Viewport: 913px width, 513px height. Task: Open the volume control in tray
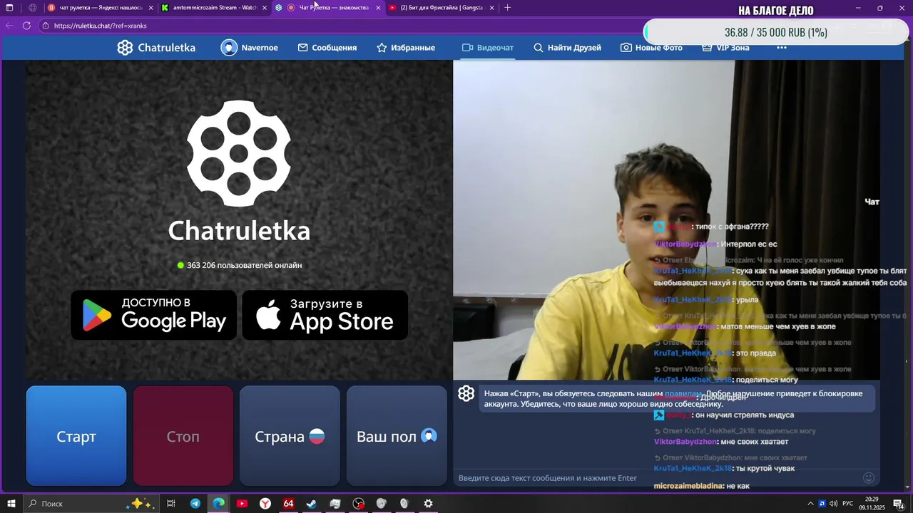point(835,504)
